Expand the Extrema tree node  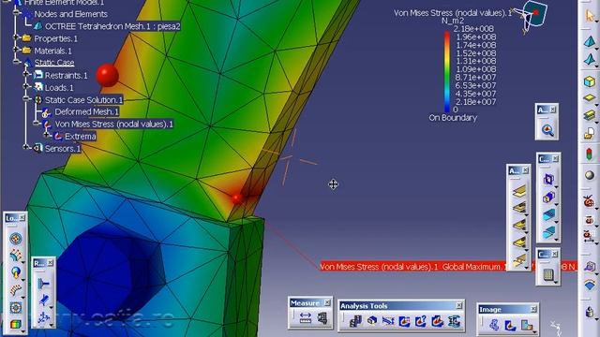[46, 135]
